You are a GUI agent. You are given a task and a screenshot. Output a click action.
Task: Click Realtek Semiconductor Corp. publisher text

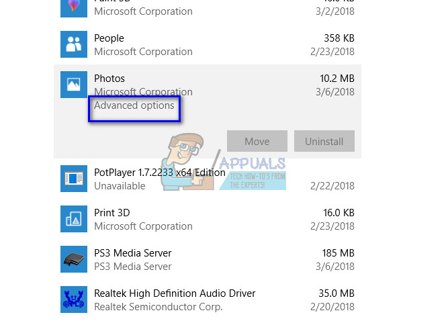pyautogui.click(x=159, y=307)
